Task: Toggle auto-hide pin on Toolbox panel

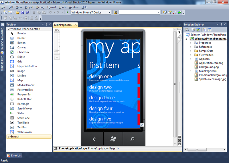Action: pos(46,25)
